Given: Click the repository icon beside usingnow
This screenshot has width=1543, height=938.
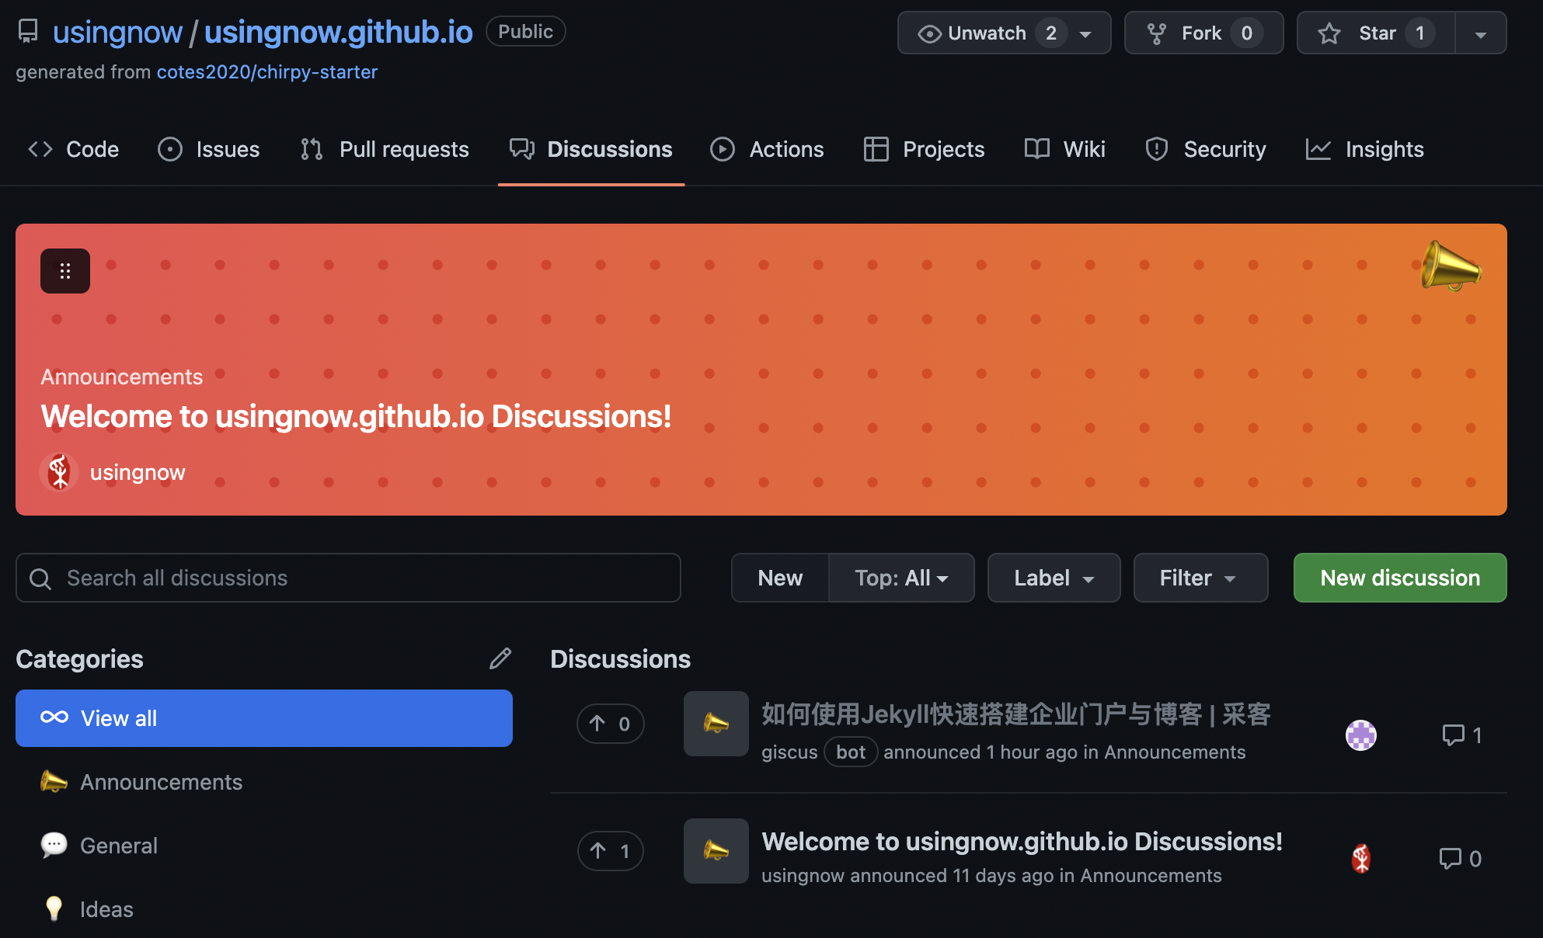Looking at the screenshot, I should coord(28,31).
